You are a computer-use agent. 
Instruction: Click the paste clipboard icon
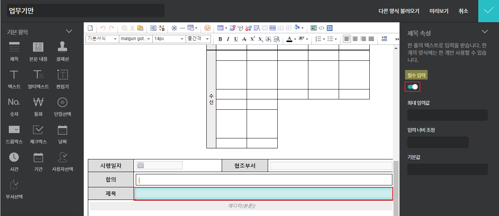pos(140,28)
